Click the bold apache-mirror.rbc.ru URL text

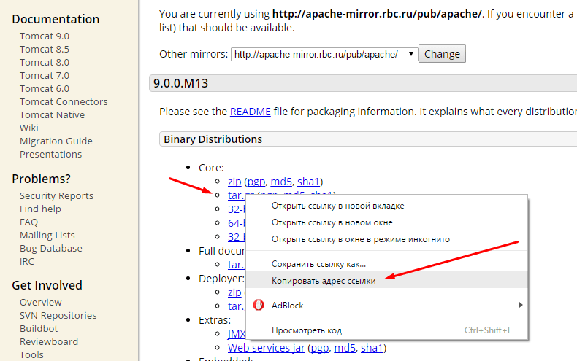377,14
